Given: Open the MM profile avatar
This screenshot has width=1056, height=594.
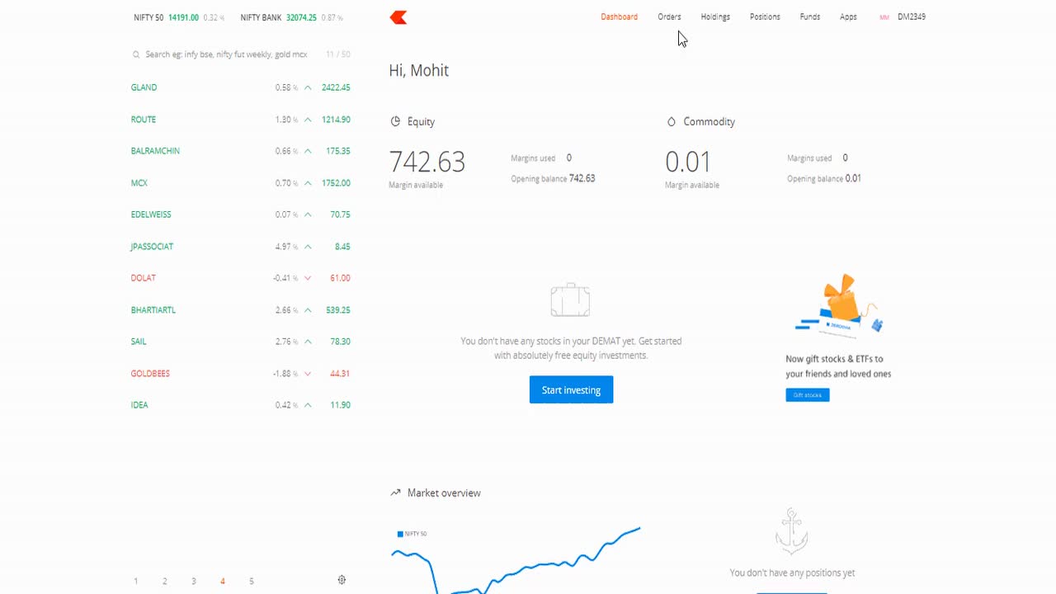Looking at the screenshot, I should click(x=883, y=16).
